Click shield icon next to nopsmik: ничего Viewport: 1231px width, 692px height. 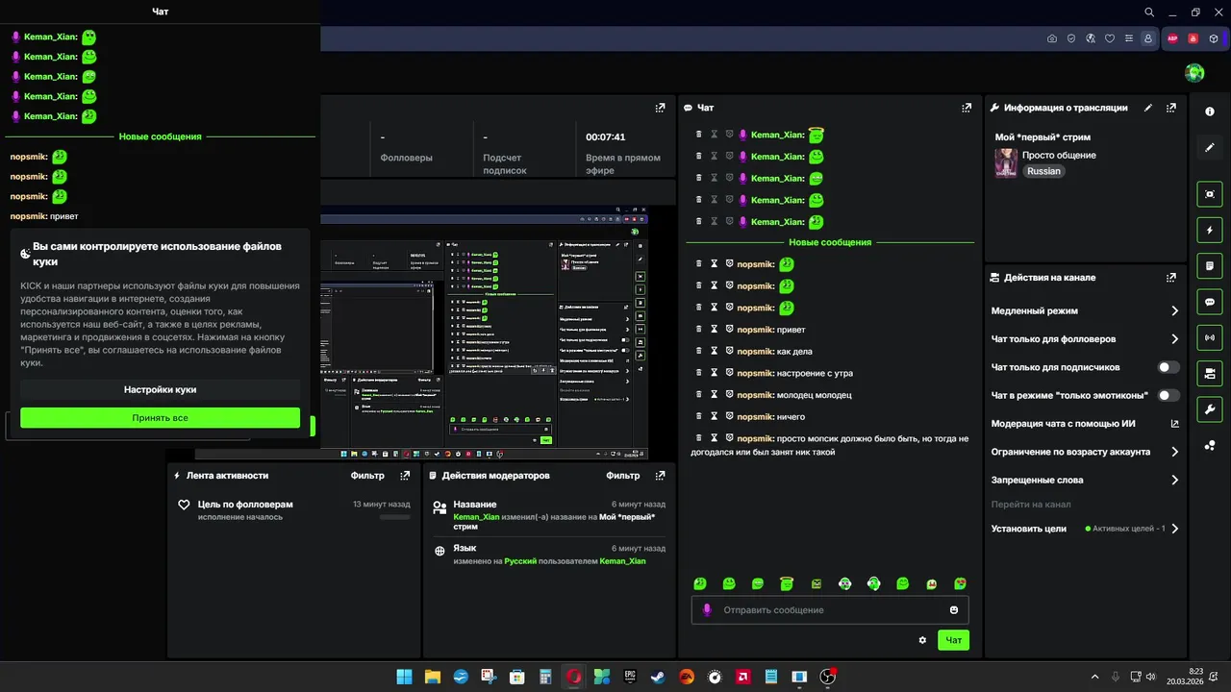coord(730,417)
